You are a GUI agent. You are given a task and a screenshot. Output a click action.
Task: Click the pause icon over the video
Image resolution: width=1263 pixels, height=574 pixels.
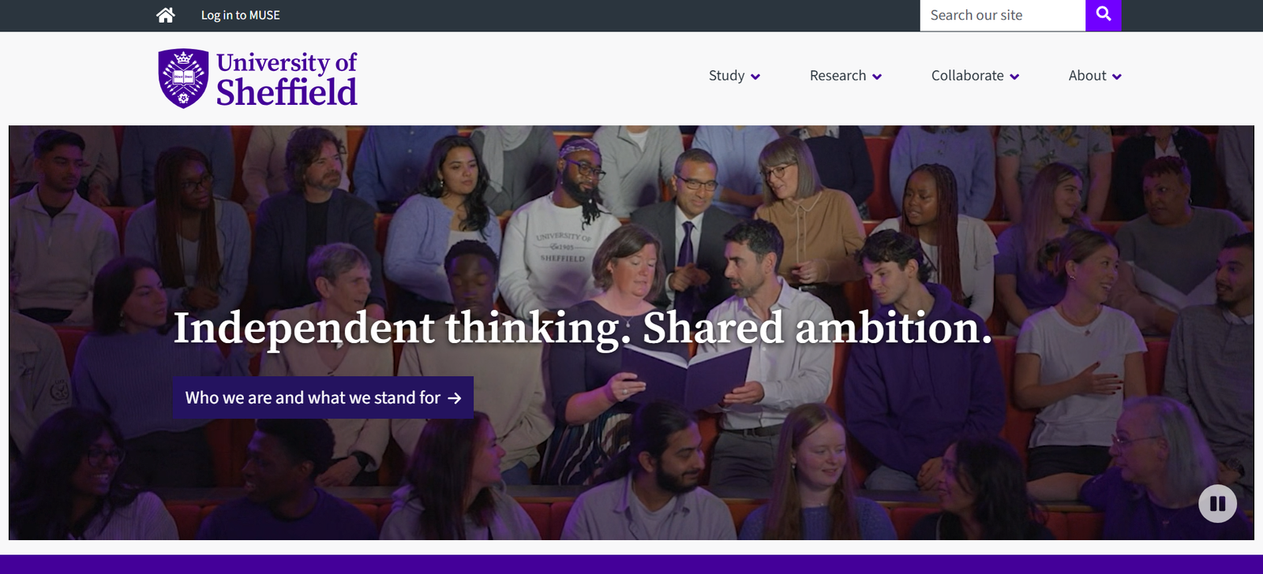tap(1217, 503)
